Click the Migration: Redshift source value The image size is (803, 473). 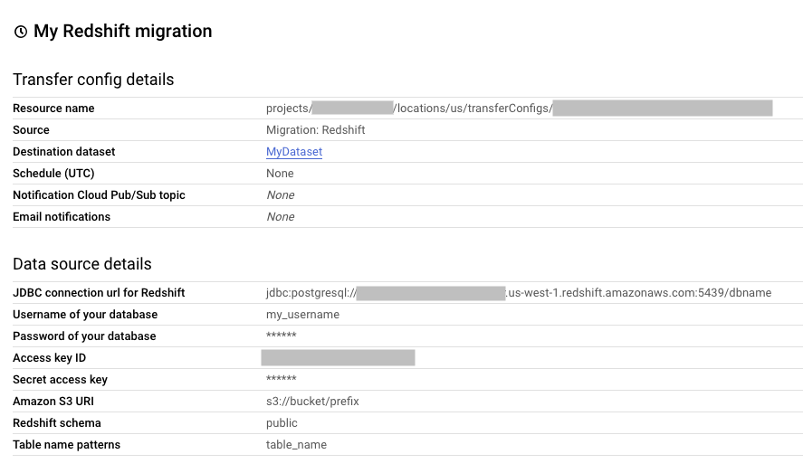tap(315, 130)
